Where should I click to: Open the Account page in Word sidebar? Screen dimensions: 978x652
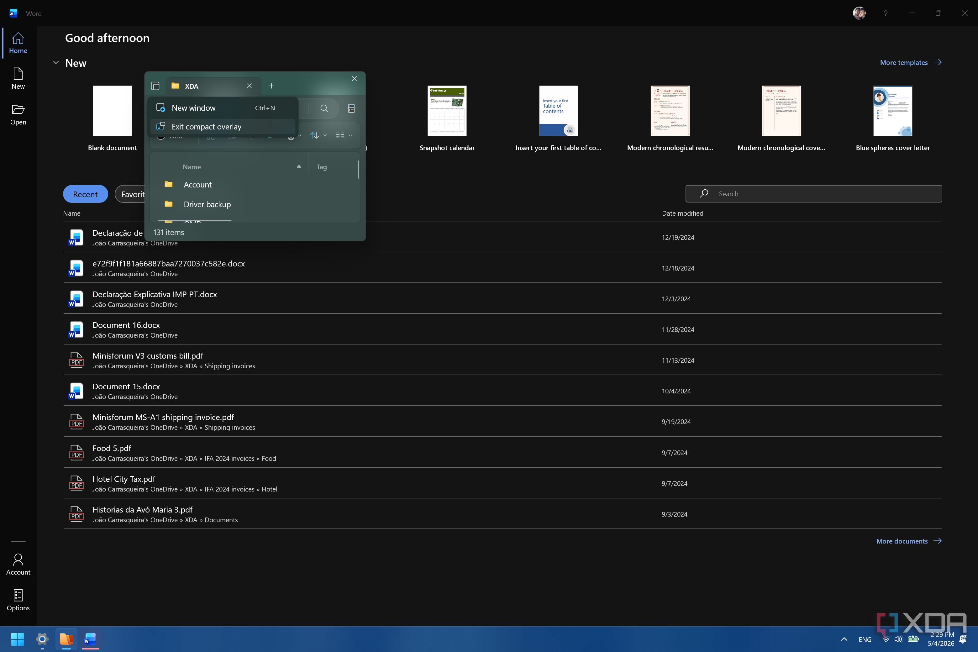pyautogui.click(x=18, y=564)
